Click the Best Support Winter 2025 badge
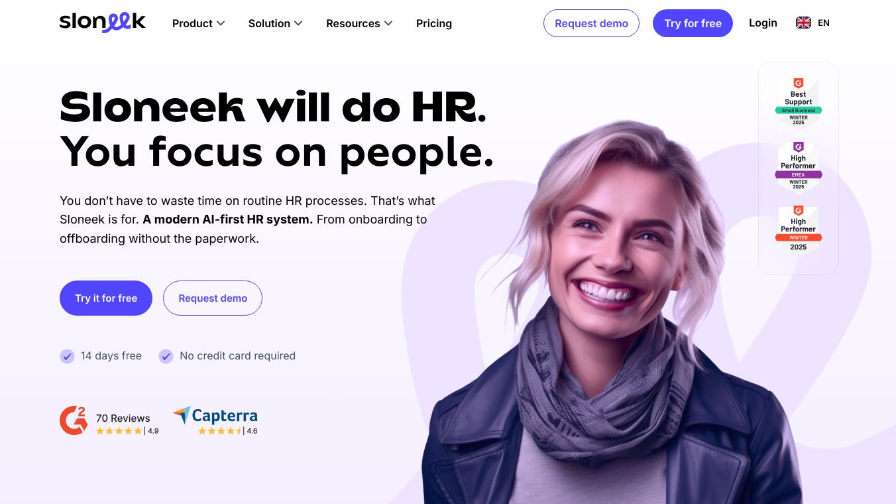The width and height of the screenshot is (896, 504). point(799,103)
